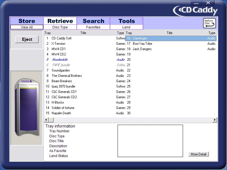227x170 pixels.
Task: Select the View All sub-tab
Action: (x=27, y=27)
